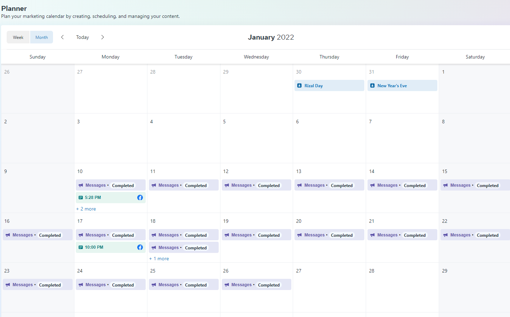510x317 pixels.
Task: Open the first Messages campaign on the 18th
Action: pyautogui.click(x=184, y=235)
